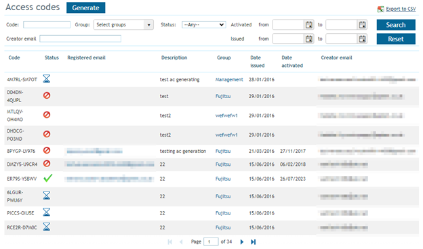Viewport: 423px width, 249px height.
Task: Click Date activated column header
Action: pyautogui.click(x=292, y=62)
